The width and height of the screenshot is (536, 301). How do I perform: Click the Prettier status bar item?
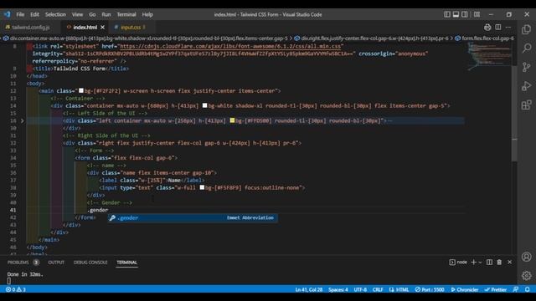click(495, 289)
